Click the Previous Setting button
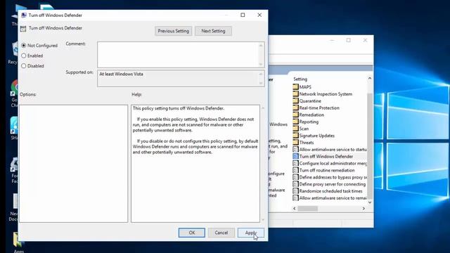Image resolution: width=450 pixels, height=253 pixels. pos(174,31)
